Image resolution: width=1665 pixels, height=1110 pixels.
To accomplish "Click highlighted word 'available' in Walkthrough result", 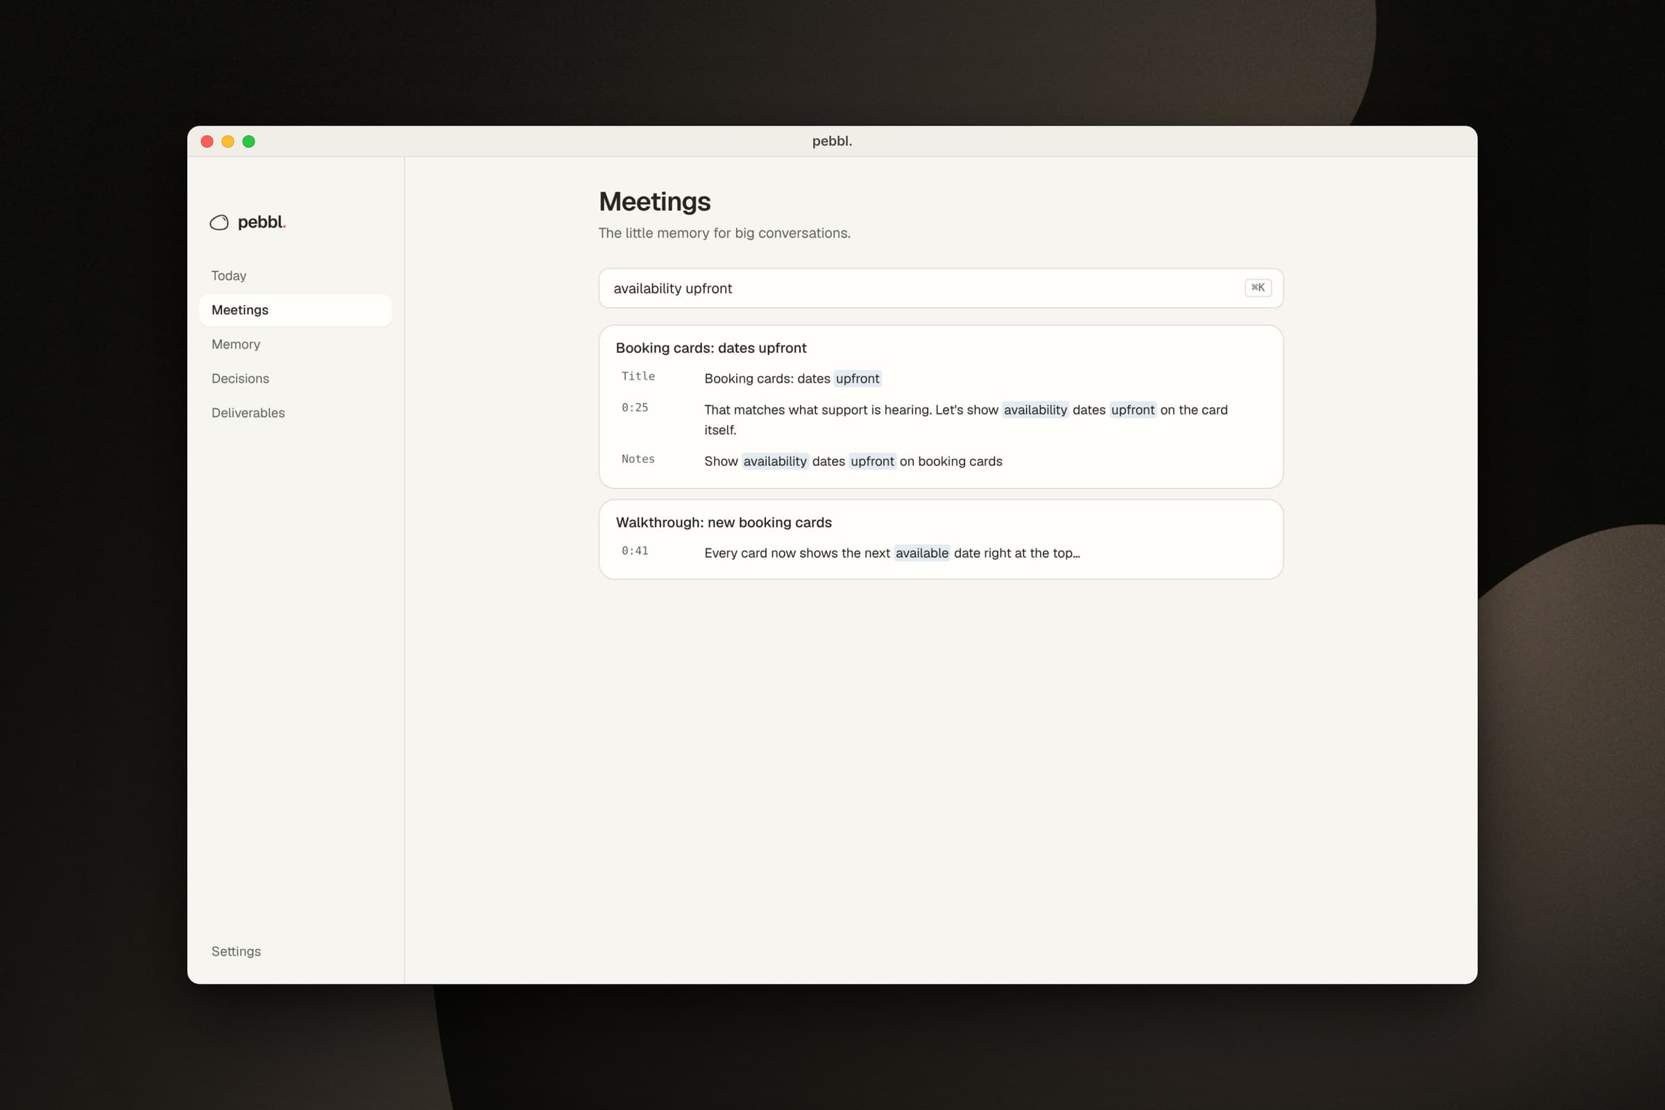I will pos(921,553).
